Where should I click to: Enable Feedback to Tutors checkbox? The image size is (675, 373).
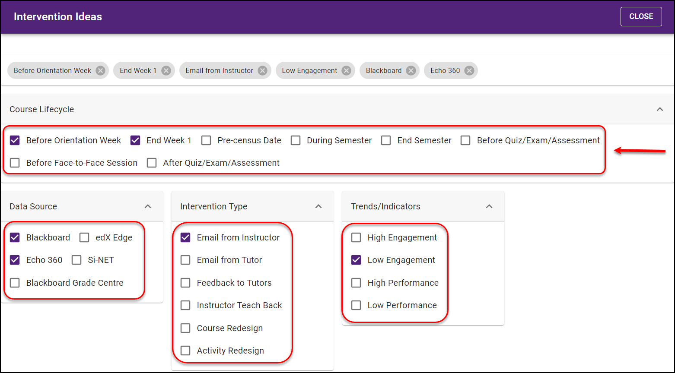[x=185, y=283]
